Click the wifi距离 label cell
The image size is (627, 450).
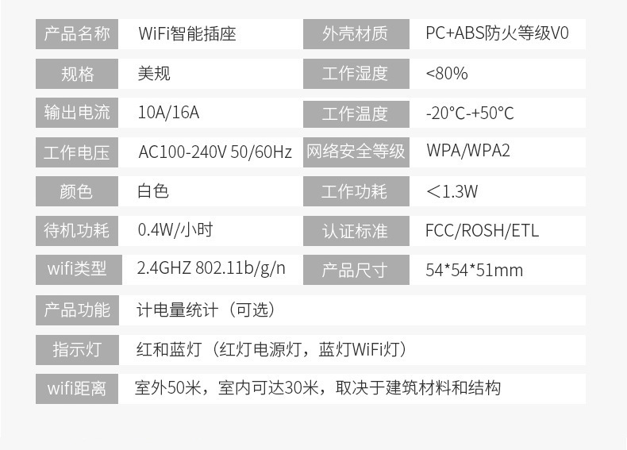pyautogui.click(x=77, y=389)
